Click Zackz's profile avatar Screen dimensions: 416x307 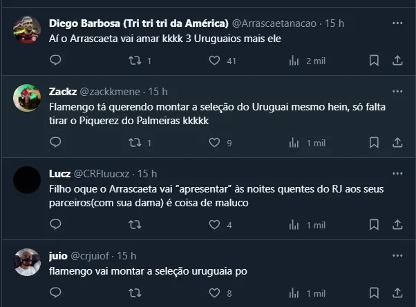pos(26,98)
